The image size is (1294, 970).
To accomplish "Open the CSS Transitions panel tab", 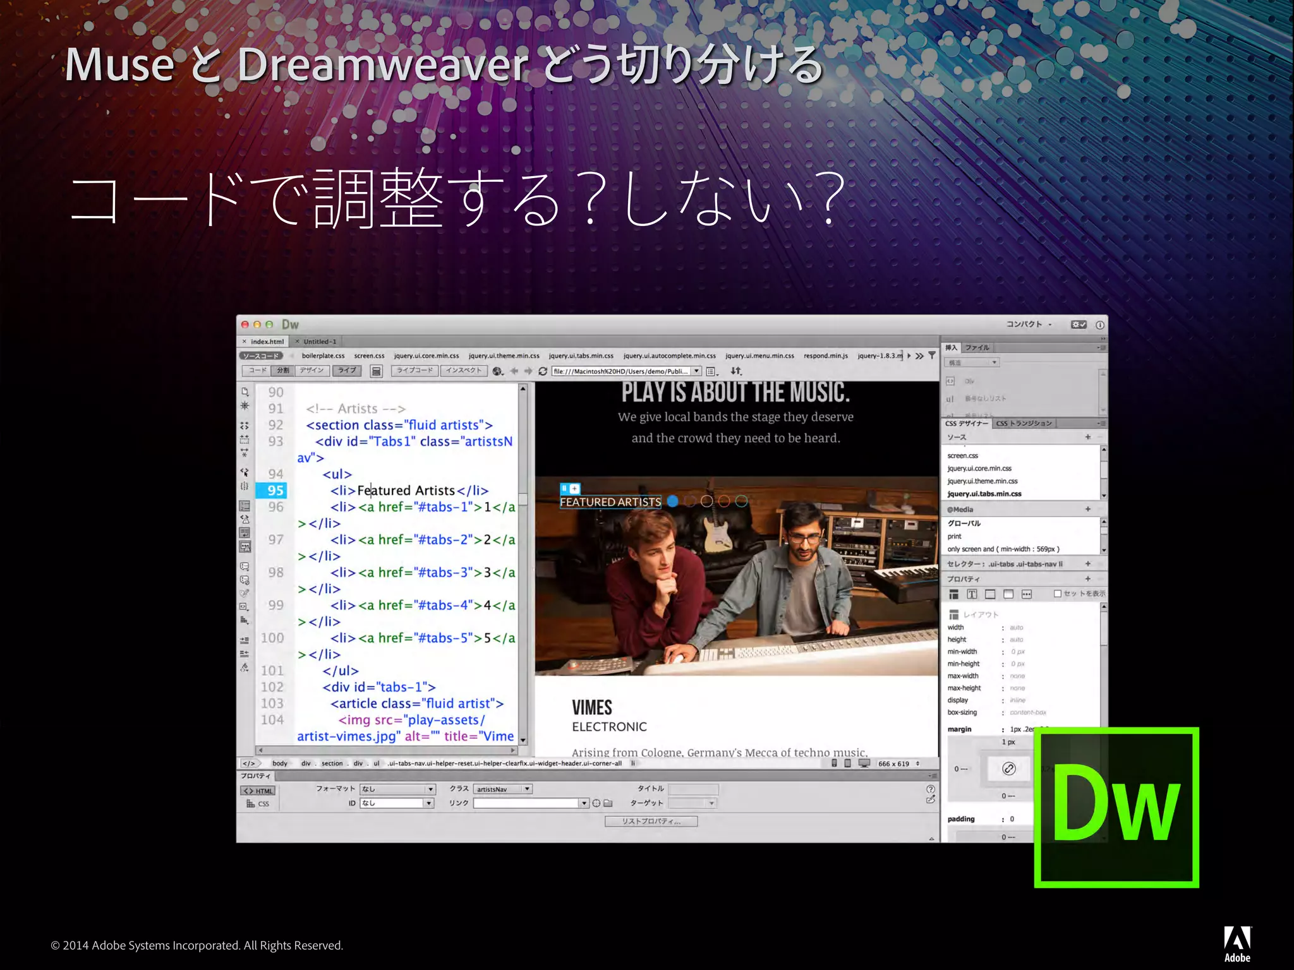I will point(1024,423).
